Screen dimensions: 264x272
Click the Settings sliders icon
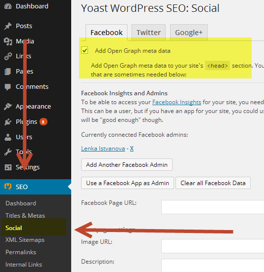(8, 167)
